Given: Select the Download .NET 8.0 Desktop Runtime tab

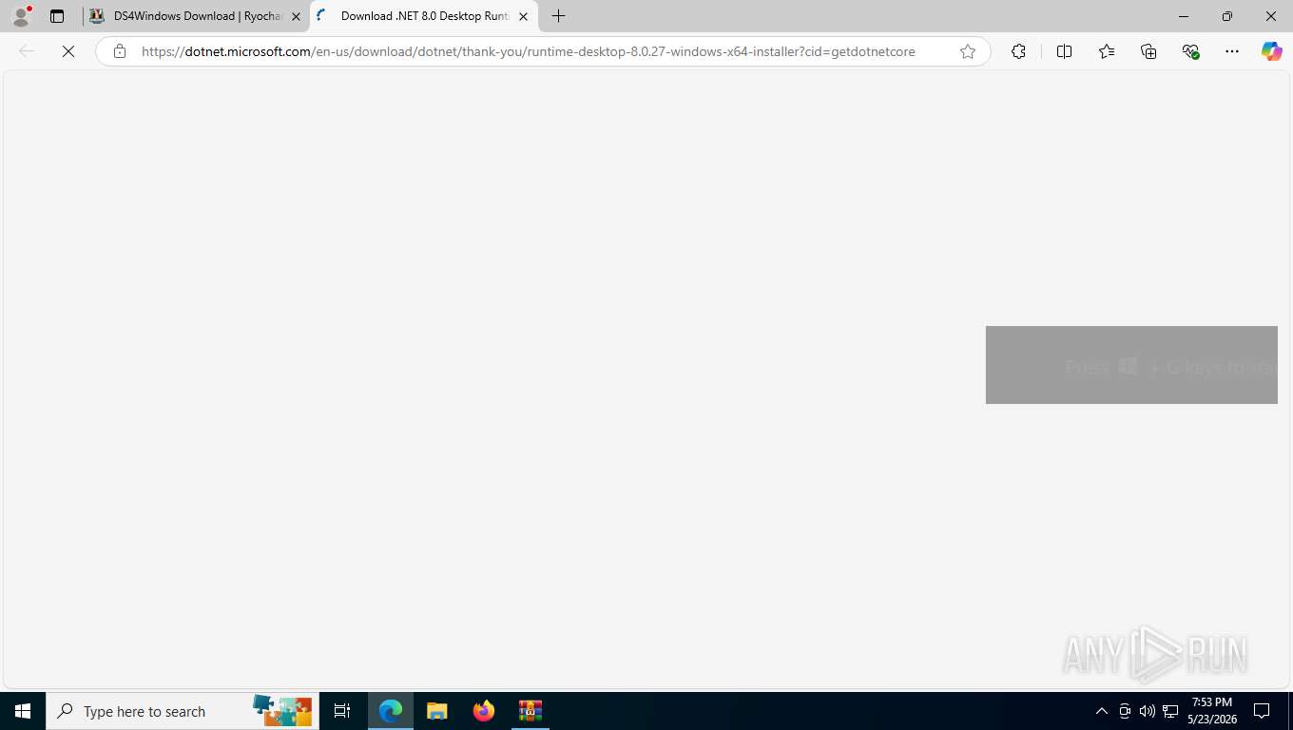Looking at the screenshot, I should point(423,16).
